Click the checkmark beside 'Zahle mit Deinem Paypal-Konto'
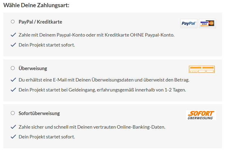The width and height of the screenshot is (226, 153). (13, 35)
